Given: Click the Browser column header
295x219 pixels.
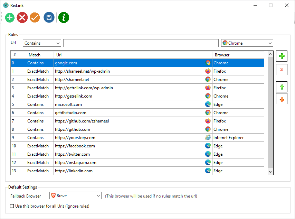Looking at the screenshot, I should point(238,55).
